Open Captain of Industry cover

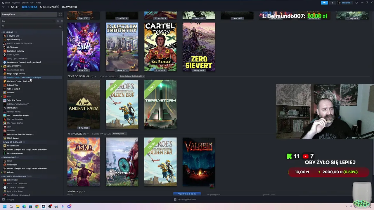tap(122, 47)
